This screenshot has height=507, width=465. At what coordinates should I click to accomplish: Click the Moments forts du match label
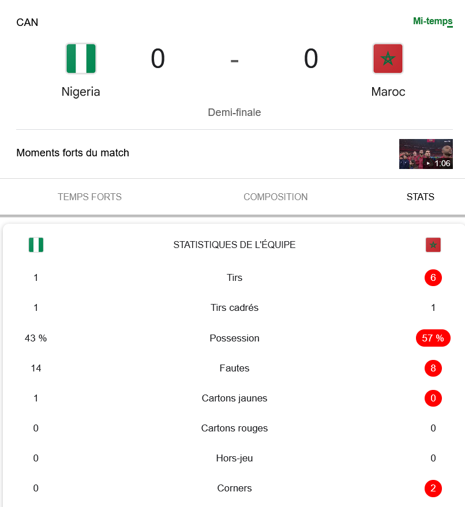pos(73,153)
